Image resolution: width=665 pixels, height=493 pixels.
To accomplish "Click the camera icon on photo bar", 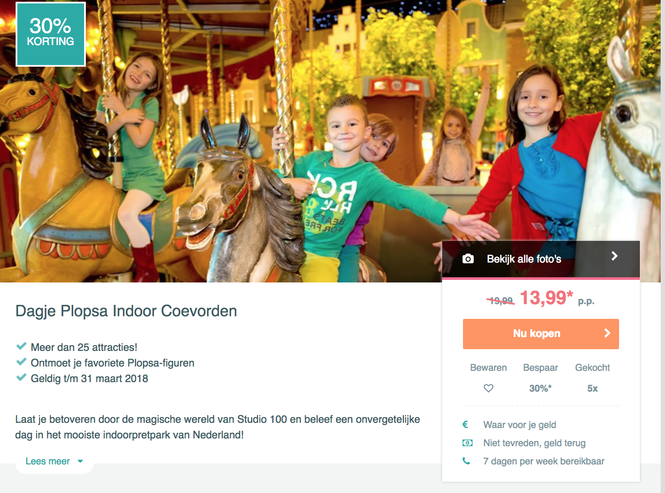I will coord(468,259).
